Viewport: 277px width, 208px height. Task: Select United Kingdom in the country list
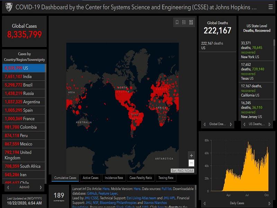pyautogui.click(x=24, y=155)
